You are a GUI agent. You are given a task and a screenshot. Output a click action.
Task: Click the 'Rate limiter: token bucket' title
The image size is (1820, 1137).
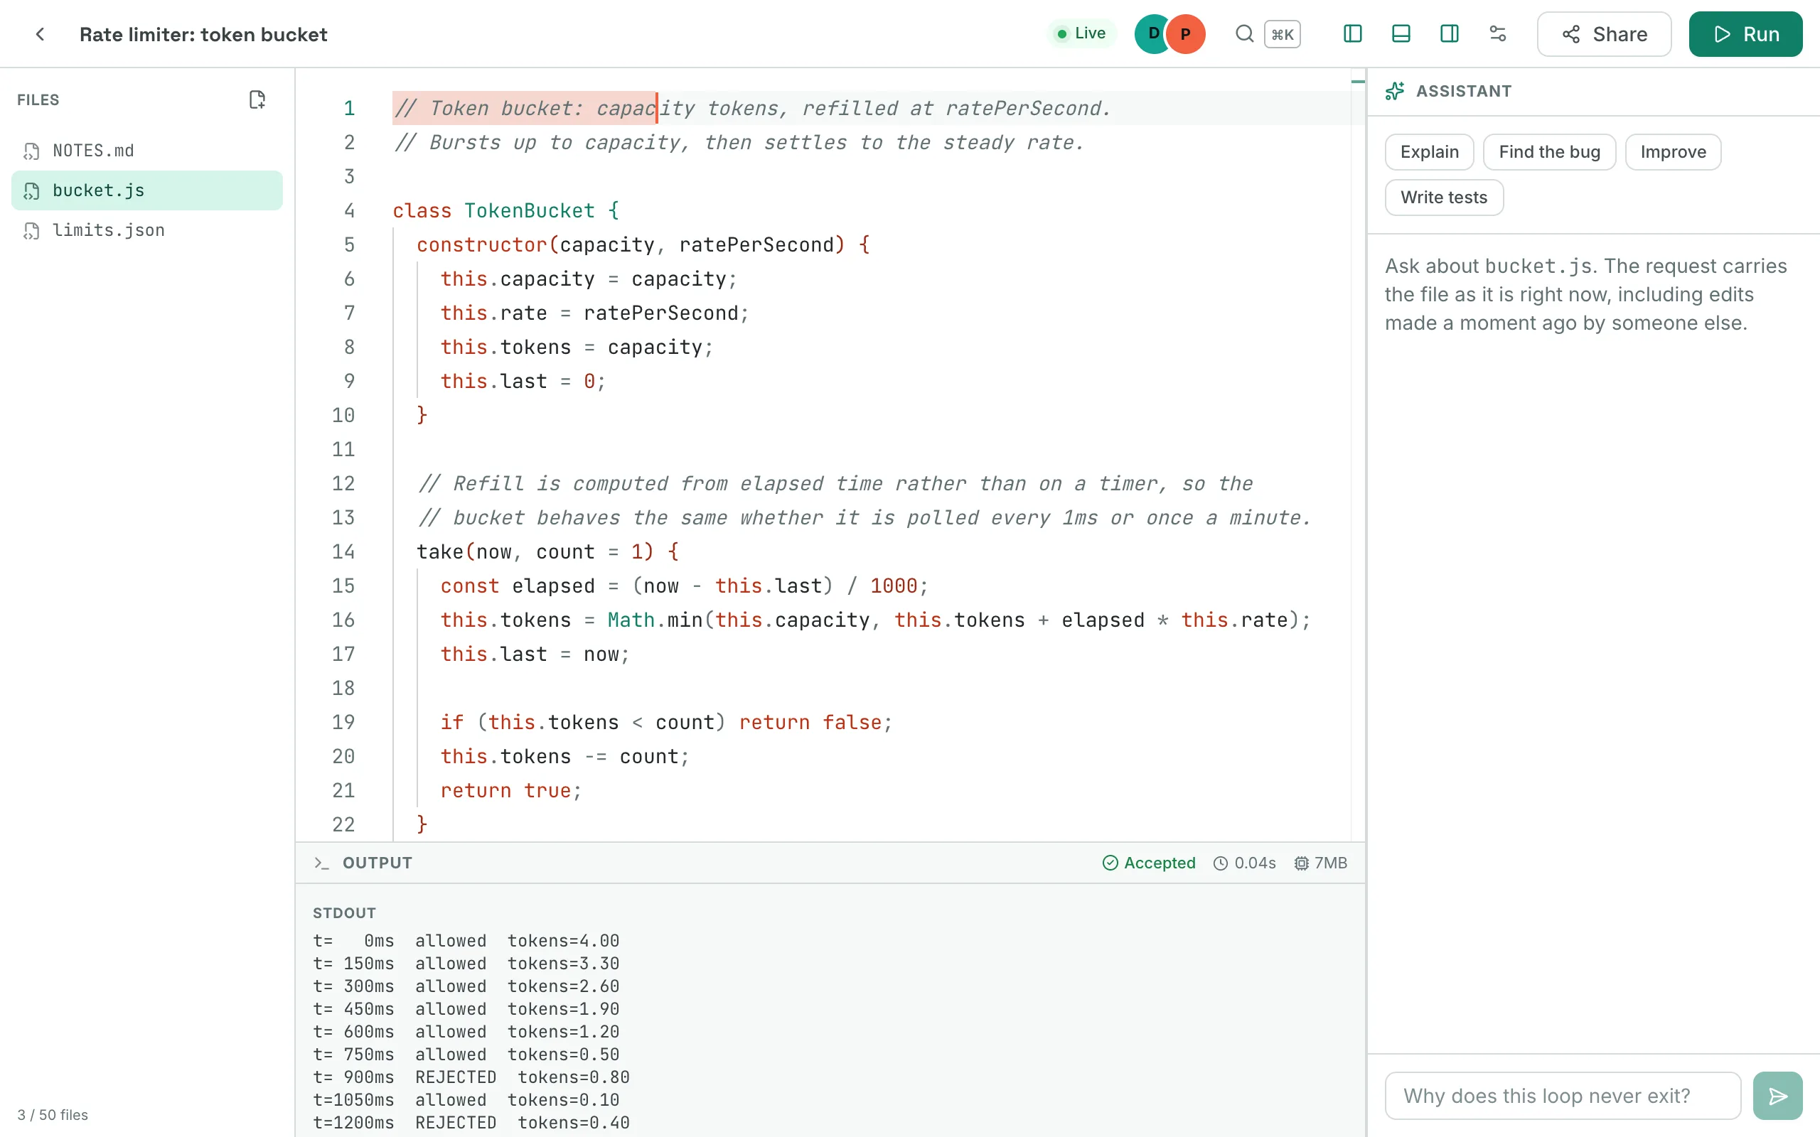coord(203,35)
